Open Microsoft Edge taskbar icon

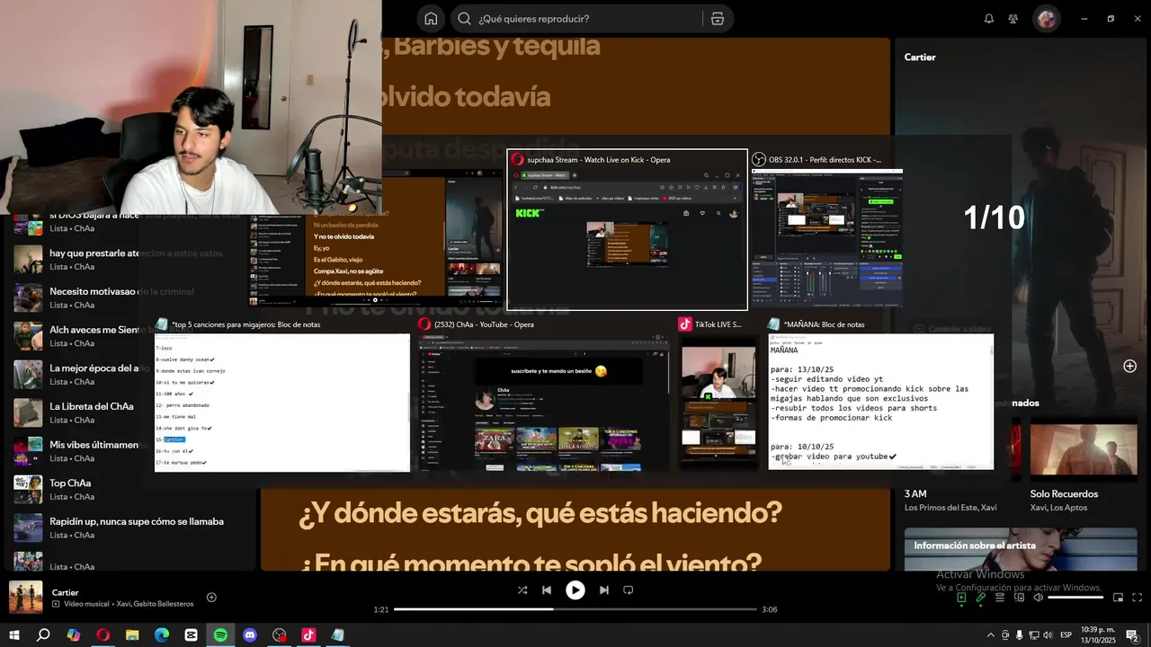click(x=162, y=635)
